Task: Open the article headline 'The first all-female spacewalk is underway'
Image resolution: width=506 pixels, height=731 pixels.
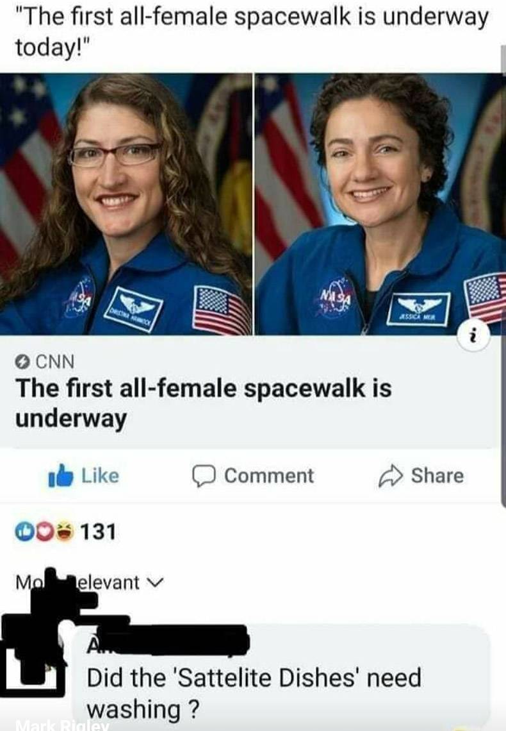Action: (x=204, y=403)
